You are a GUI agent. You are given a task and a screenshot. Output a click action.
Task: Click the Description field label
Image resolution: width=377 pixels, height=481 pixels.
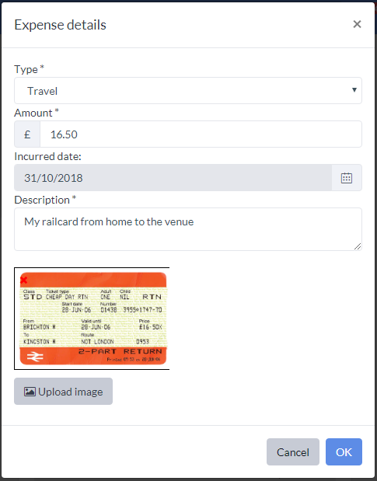click(x=45, y=200)
